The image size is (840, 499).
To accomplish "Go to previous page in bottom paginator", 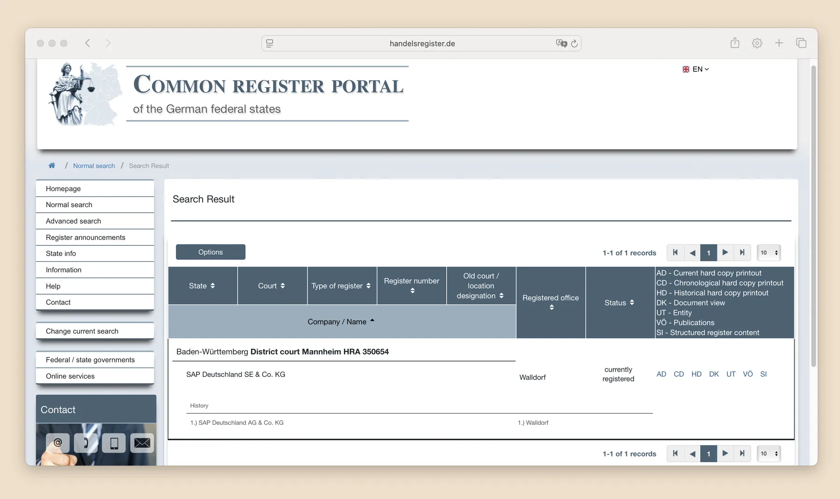I will click(x=692, y=453).
